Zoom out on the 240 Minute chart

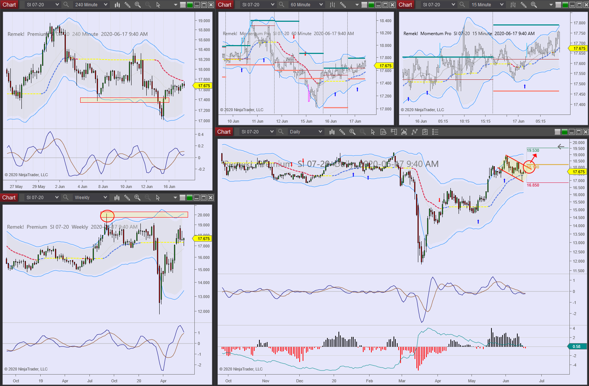pyautogui.click(x=148, y=5)
